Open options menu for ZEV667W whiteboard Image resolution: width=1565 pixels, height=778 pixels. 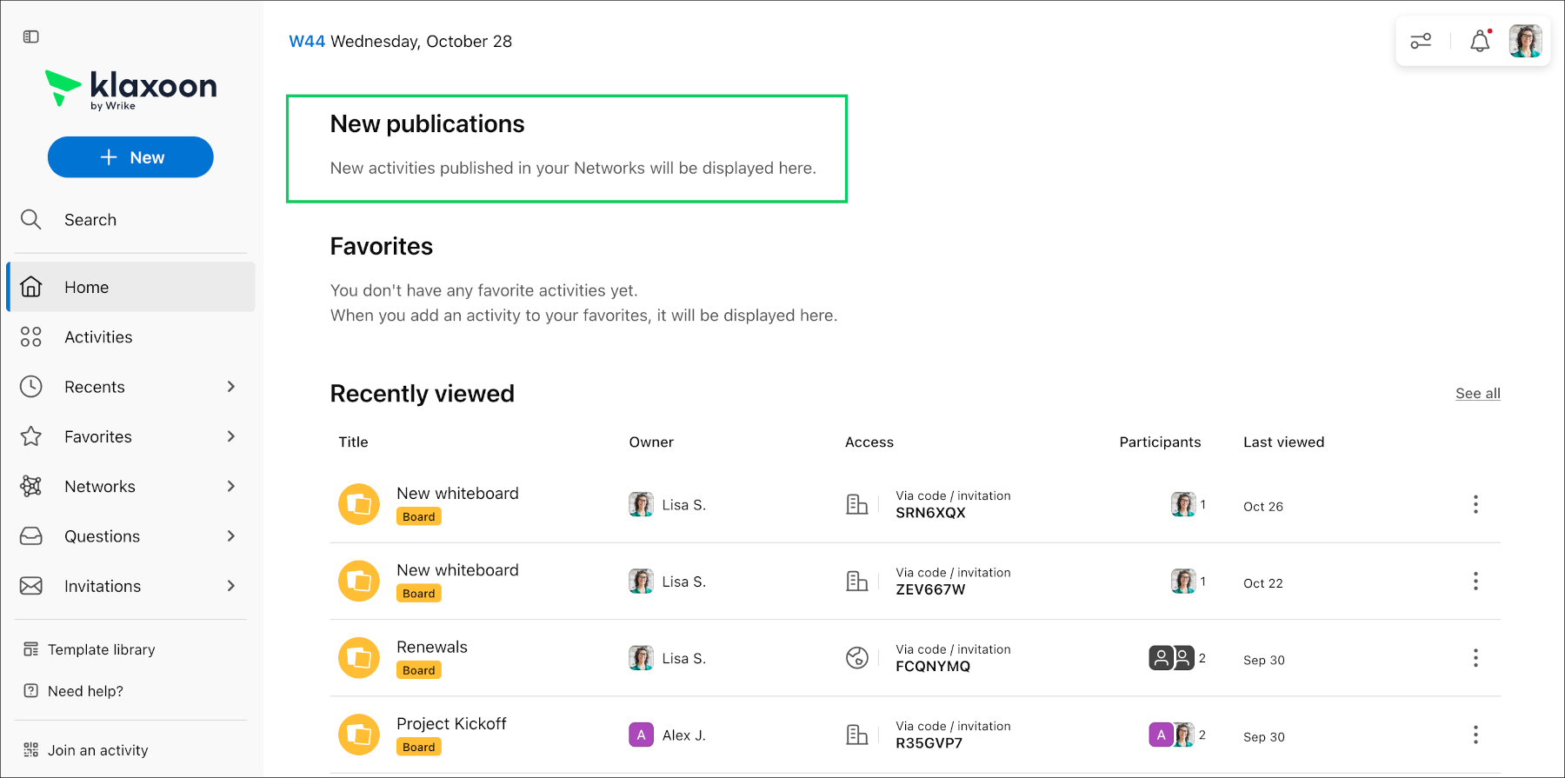pyautogui.click(x=1475, y=582)
